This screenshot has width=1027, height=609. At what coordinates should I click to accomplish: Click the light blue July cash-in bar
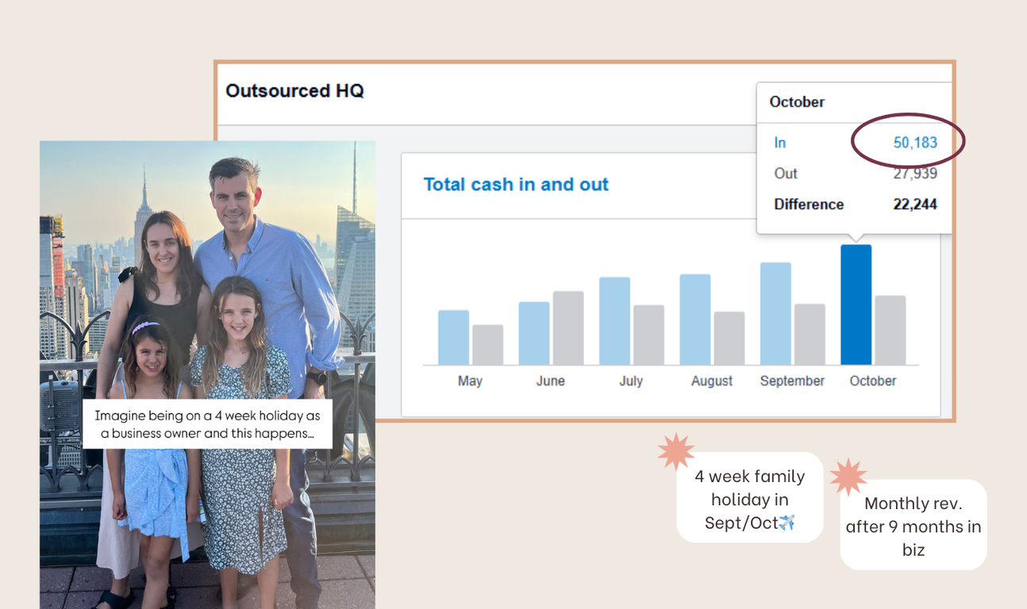point(614,320)
